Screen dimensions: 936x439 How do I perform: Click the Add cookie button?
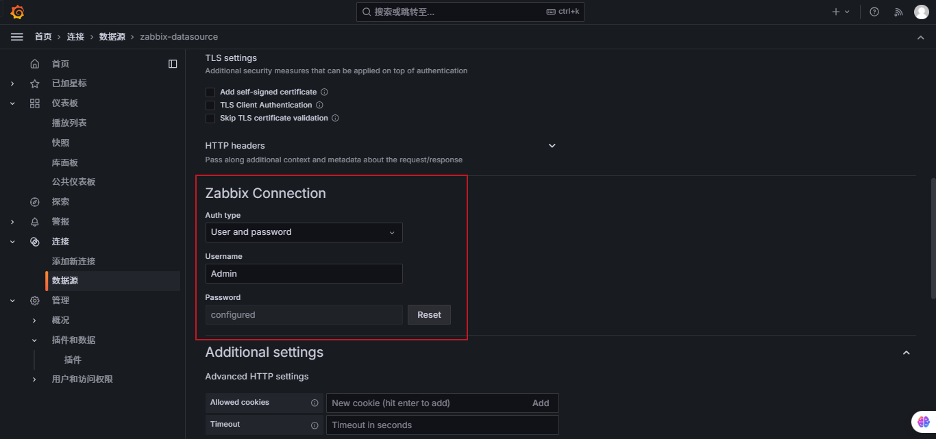[541, 403]
